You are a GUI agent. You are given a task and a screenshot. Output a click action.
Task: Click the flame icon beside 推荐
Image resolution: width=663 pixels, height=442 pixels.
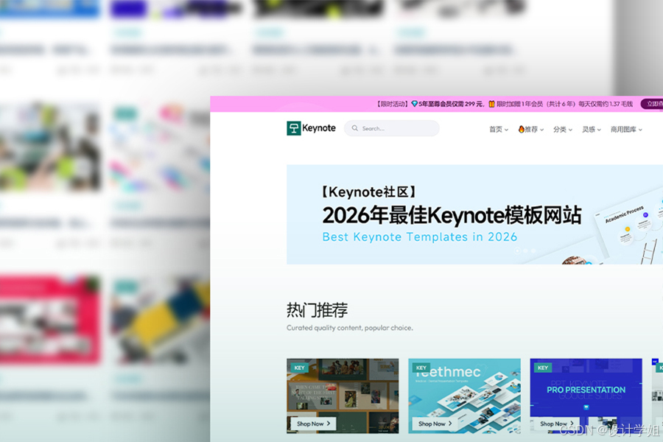(x=522, y=129)
